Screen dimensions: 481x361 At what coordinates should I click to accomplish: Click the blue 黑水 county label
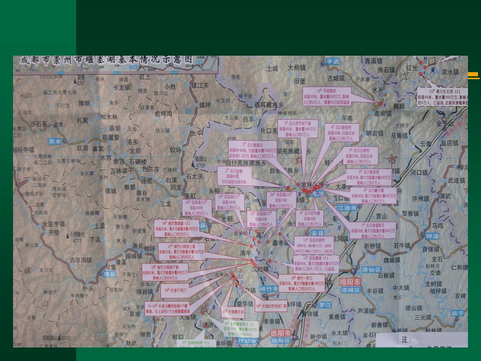coord(55,141)
